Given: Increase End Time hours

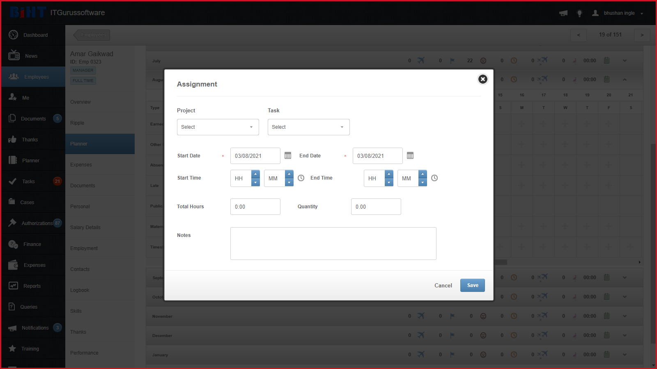Looking at the screenshot, I should coord(389,174).
